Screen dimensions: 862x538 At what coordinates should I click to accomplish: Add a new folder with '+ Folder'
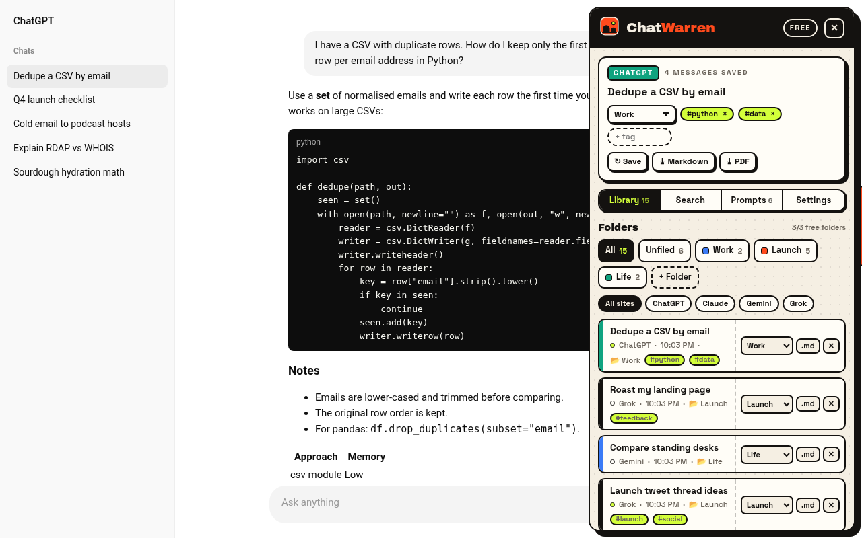pos(675,277)
